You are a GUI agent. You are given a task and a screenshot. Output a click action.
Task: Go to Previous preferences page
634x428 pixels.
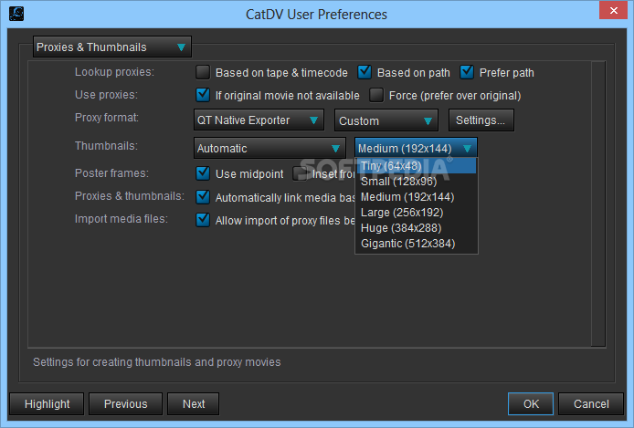[x=125, y=403]
